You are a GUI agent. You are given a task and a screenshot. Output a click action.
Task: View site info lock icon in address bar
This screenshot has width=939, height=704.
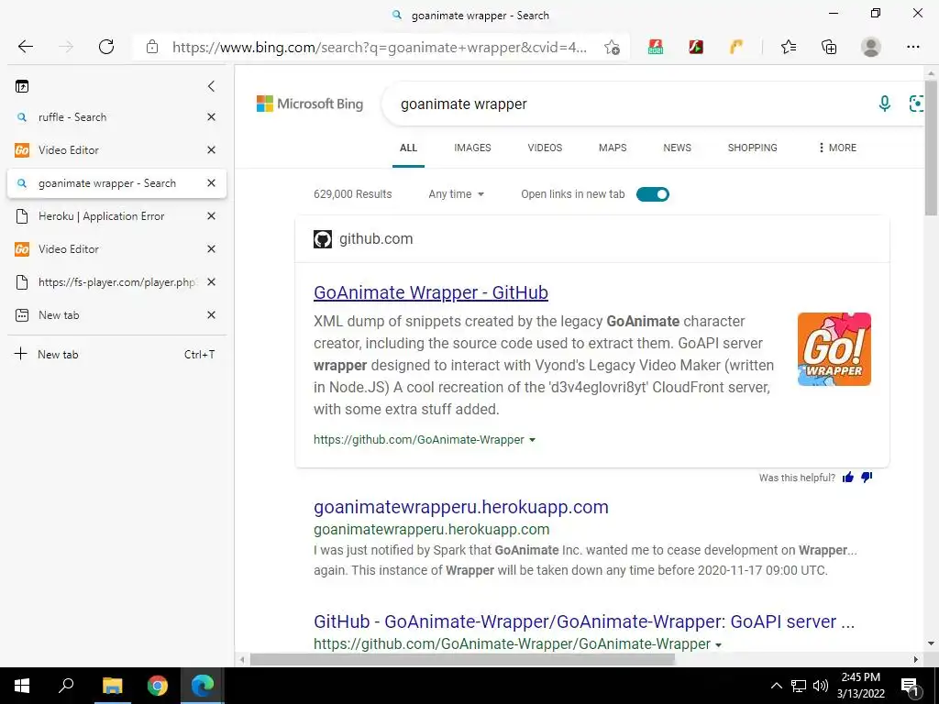click(152, 47)
